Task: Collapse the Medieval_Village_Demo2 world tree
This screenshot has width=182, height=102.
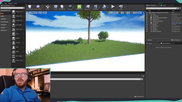Action: pyautogui.click(x=148, y=12)
